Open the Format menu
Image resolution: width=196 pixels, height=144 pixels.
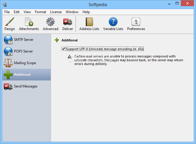click(x=41, y=12)
